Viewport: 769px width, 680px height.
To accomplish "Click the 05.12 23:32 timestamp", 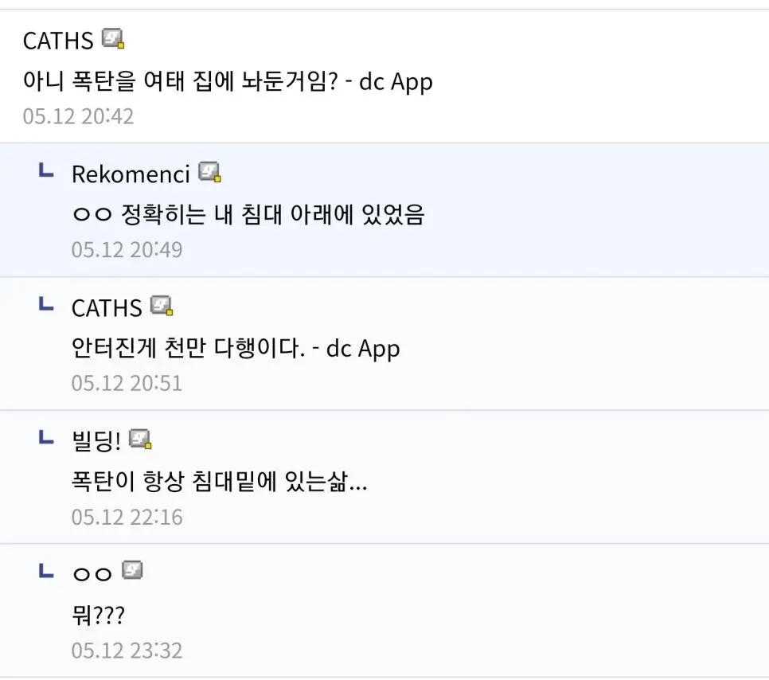I will point(127,651).
